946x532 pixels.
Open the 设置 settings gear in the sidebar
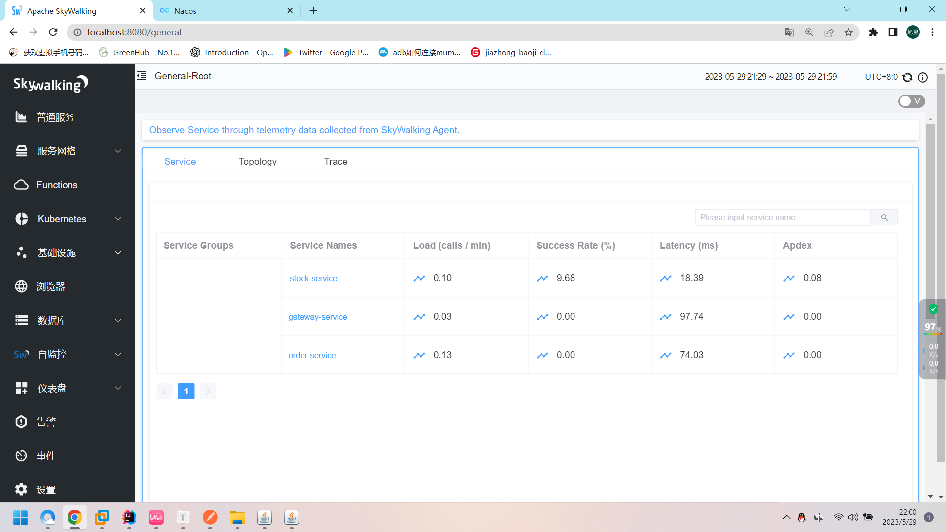[x=46, y=490]
